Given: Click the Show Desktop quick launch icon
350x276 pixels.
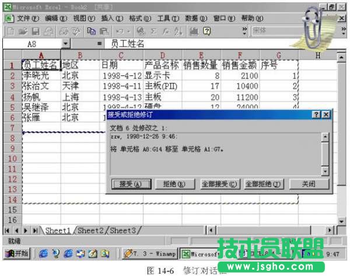Looking at the screenshot, I should pos(93,253).
